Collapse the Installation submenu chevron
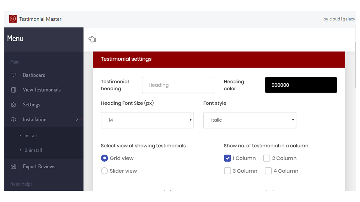This screenshot has width=360, height=202. click(77, 120)
